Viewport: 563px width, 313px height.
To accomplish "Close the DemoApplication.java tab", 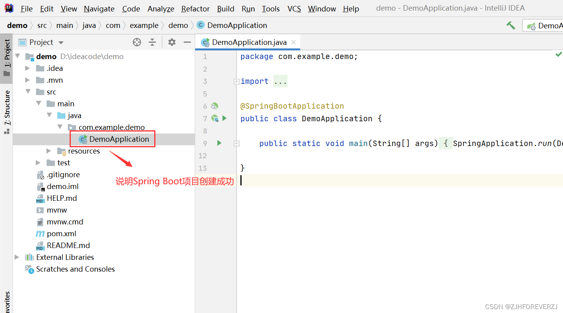I will 294,42.
